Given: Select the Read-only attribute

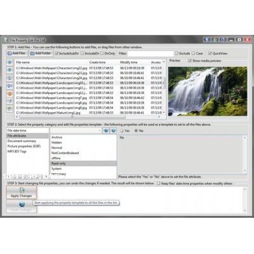Looking at the screenshot, I should 83,163.
